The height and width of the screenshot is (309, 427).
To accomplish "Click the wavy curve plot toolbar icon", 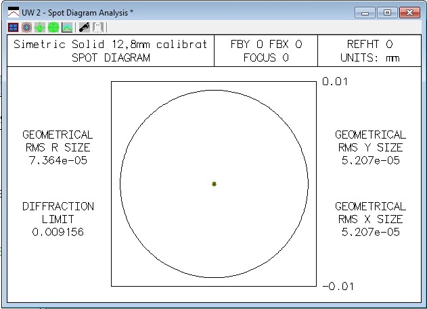I will point(67,27).
